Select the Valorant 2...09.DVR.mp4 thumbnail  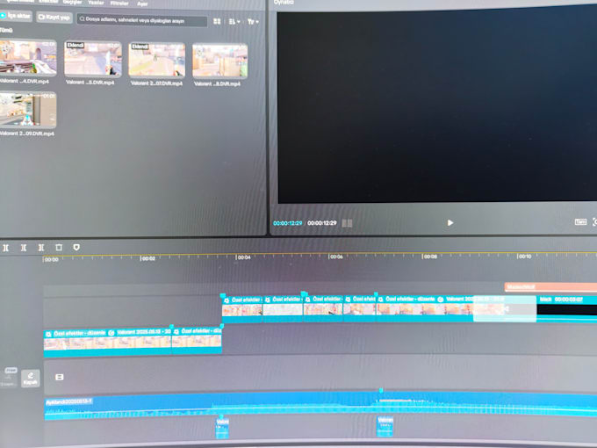(28, 109)
